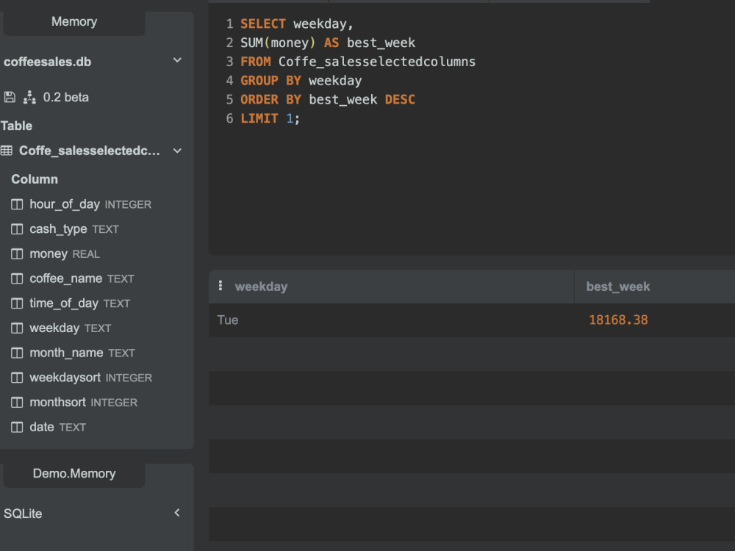Click the column icon beside date
The image size is (735, 551).
click(17, 428)
